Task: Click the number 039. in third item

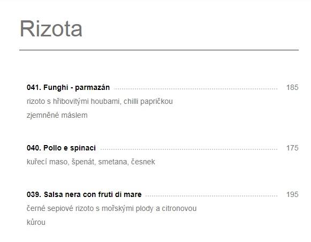Action: pos(34,194)
